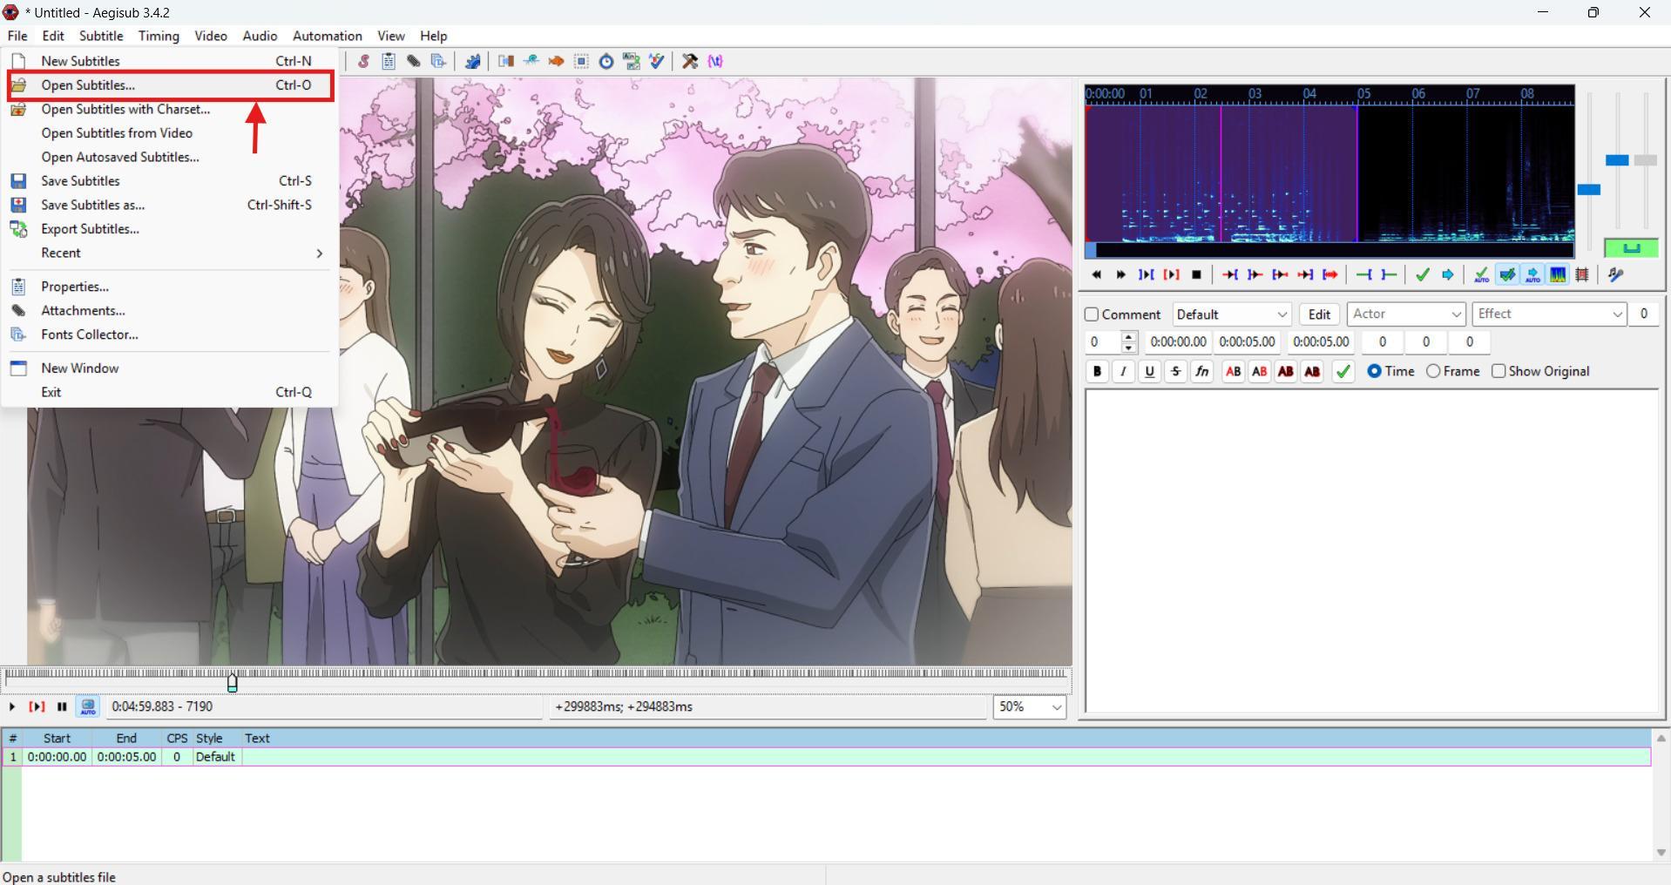Click the Resample Resolution toolbar icon
This screenshot has height=885, width=1671.
click(581, 61)
